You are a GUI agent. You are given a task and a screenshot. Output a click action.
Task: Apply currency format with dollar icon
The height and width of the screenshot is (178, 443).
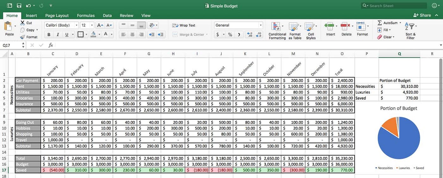point(217,34)
